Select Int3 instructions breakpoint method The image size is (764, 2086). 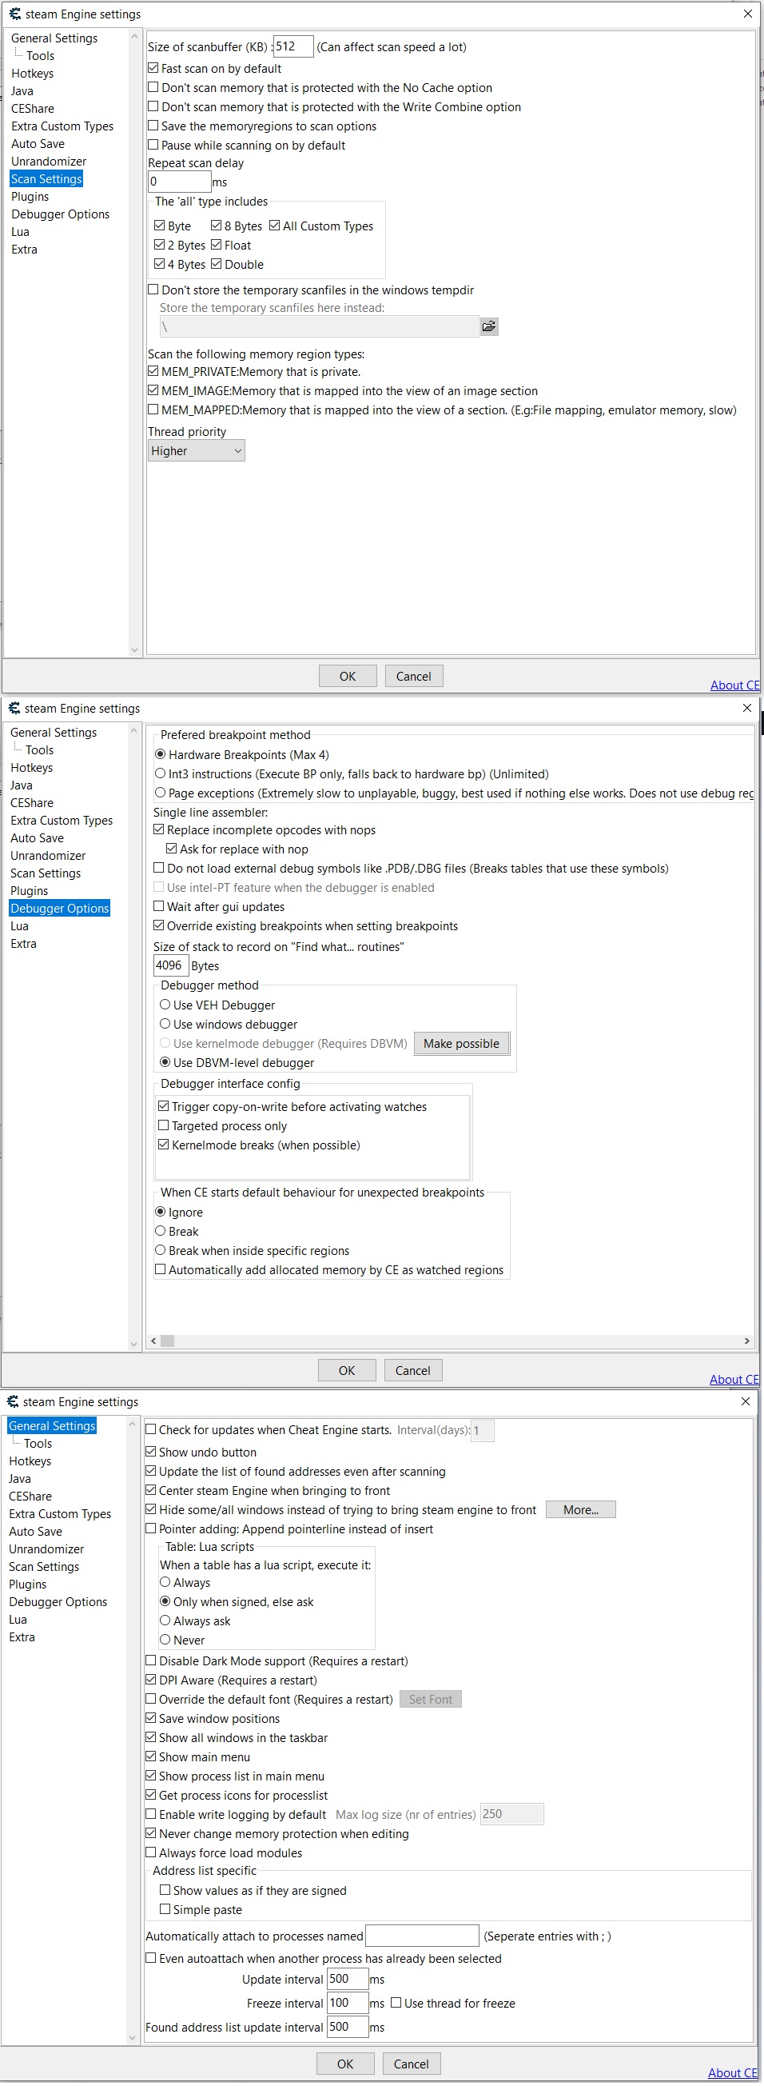point(161,774)
